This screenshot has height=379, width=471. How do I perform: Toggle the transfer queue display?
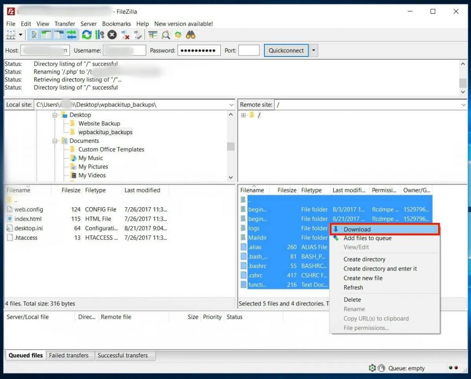click(x=72, y=35)
